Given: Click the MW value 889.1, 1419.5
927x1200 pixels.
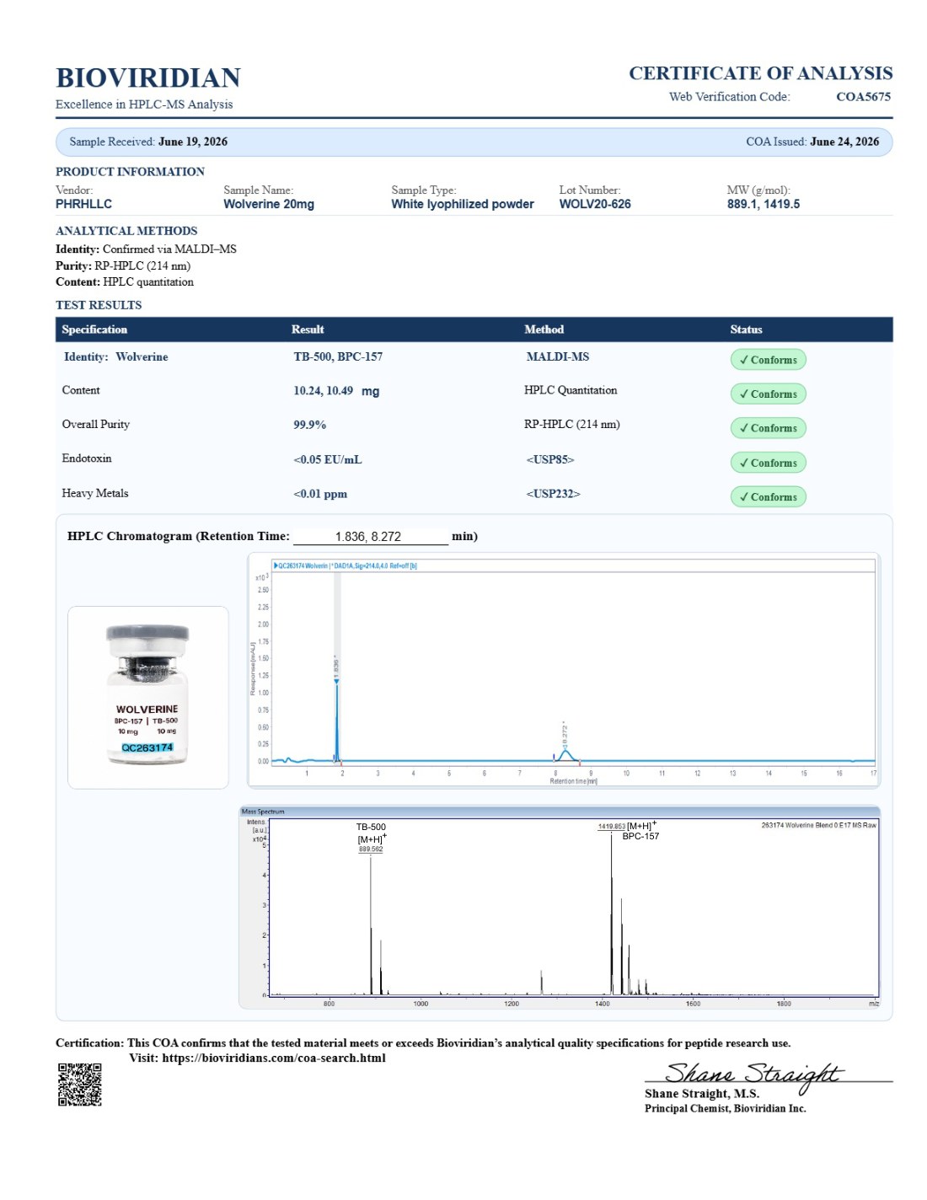Looking at the screenshot, I should [764, 204].
